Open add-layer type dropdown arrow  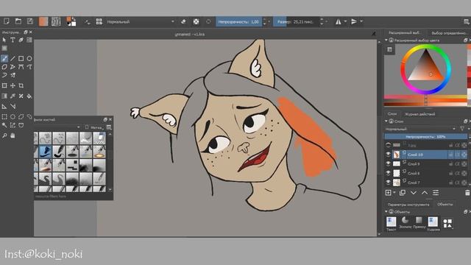click(394, 193)
